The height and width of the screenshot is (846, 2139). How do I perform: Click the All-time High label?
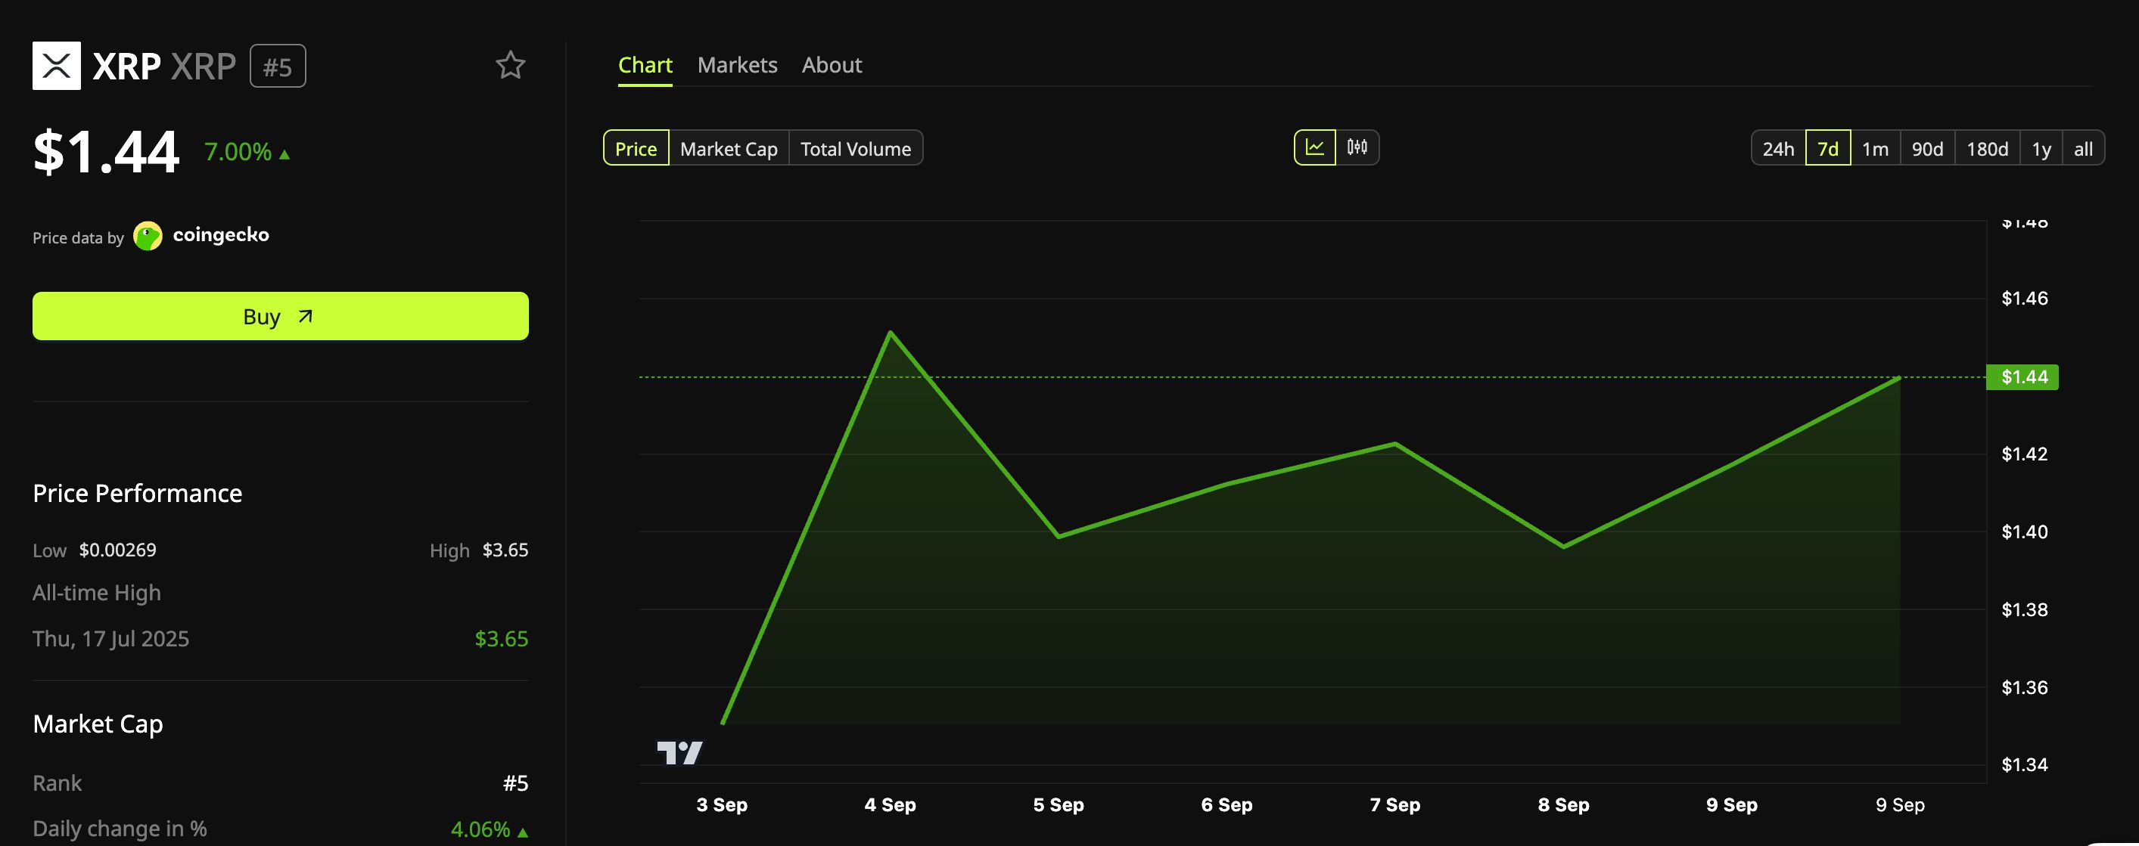point(97,592)
